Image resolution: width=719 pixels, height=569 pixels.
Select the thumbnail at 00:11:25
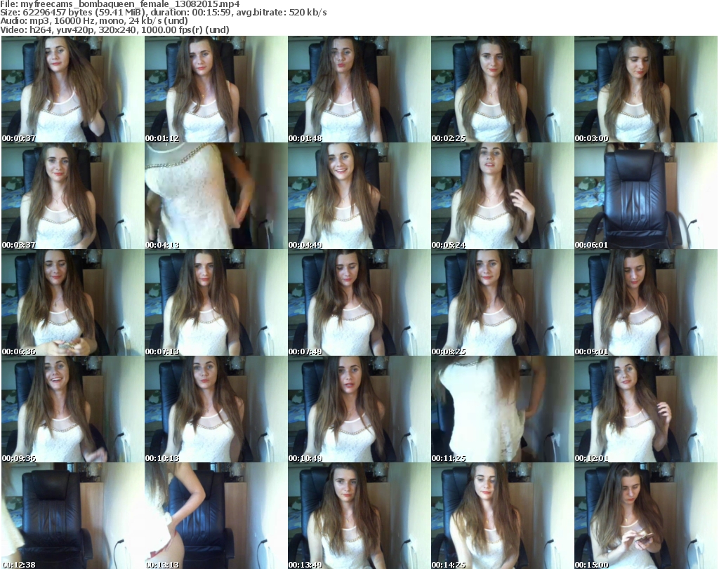click(502, 410)
